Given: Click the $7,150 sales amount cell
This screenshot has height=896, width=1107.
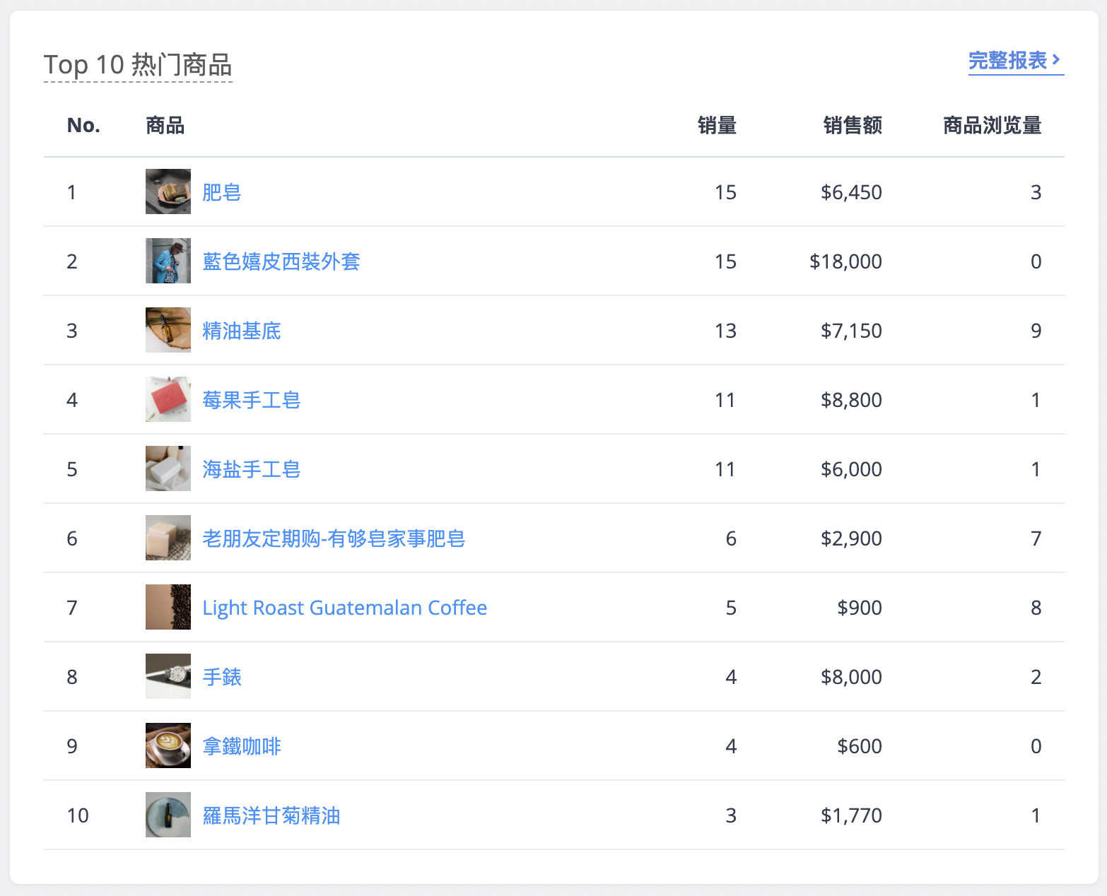Looking at the screenshot, I should tap(851, 331).
